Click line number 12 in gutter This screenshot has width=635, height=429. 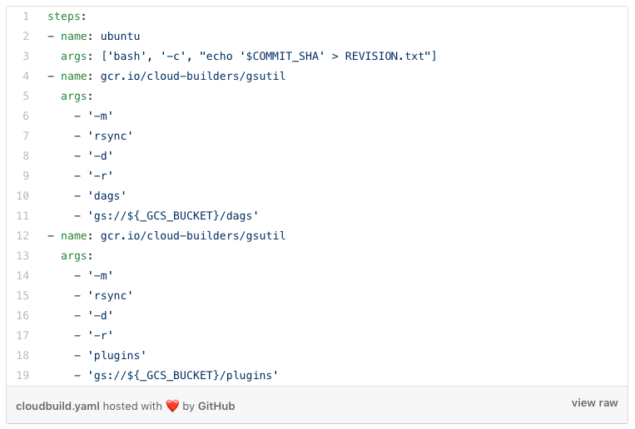pos(23,236)
